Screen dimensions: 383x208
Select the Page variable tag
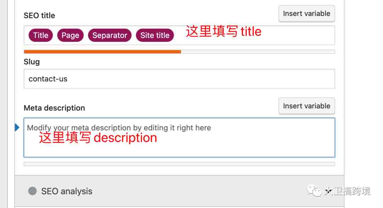(x=70, y=35)
